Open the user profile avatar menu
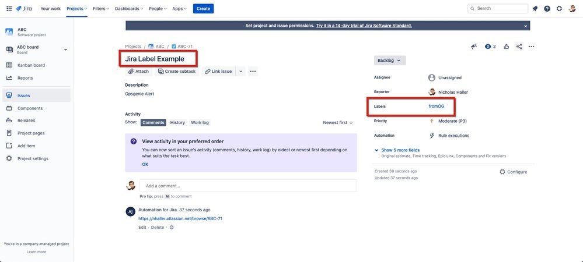Image resolution: width=583 pixels, height=262 pixels. pyautogui.click(x=572, y=9)
